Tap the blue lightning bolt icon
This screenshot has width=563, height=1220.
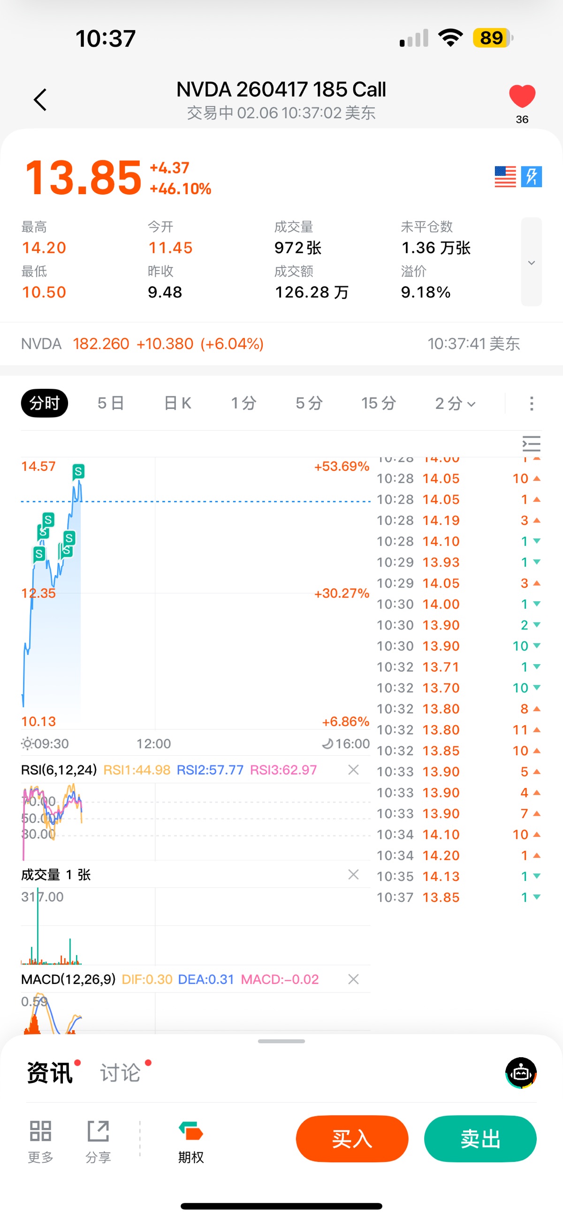pos(531,177)
